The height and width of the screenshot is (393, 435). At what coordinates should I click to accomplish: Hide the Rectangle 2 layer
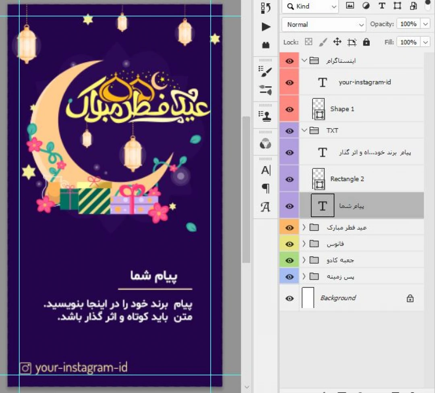(289, 179)
